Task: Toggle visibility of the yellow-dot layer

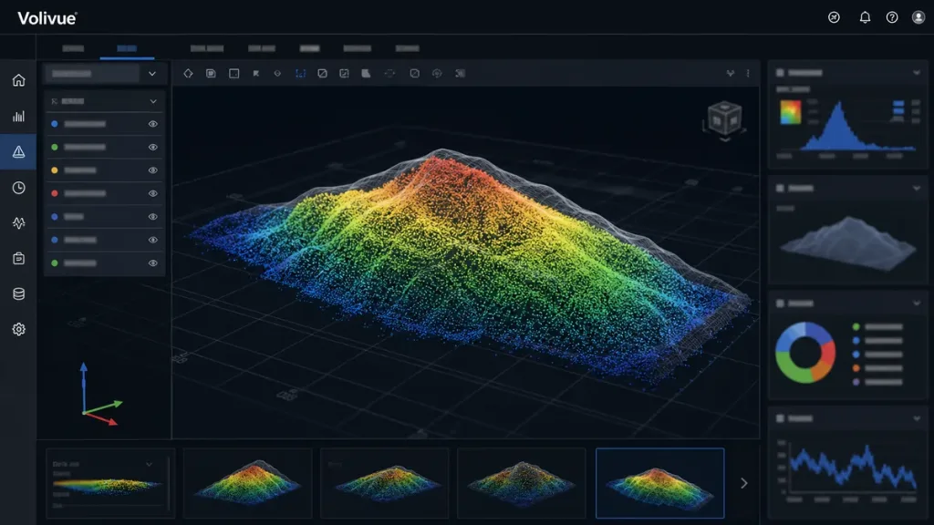Action: click(153, 170)
